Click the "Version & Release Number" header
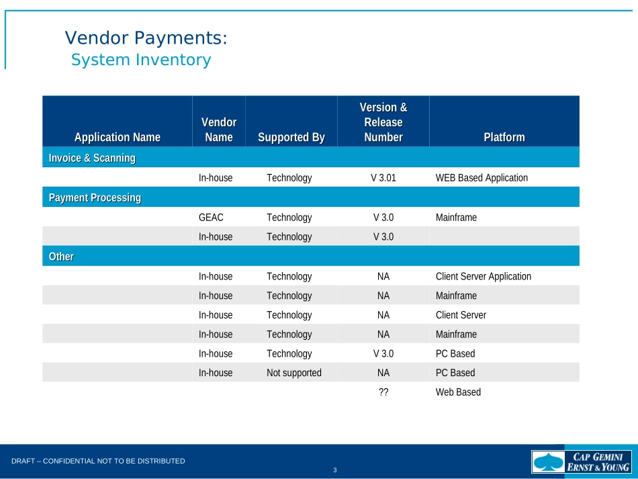Image resolution: width=638 pixels, height=479 pixels. click(x=383, y=122)
